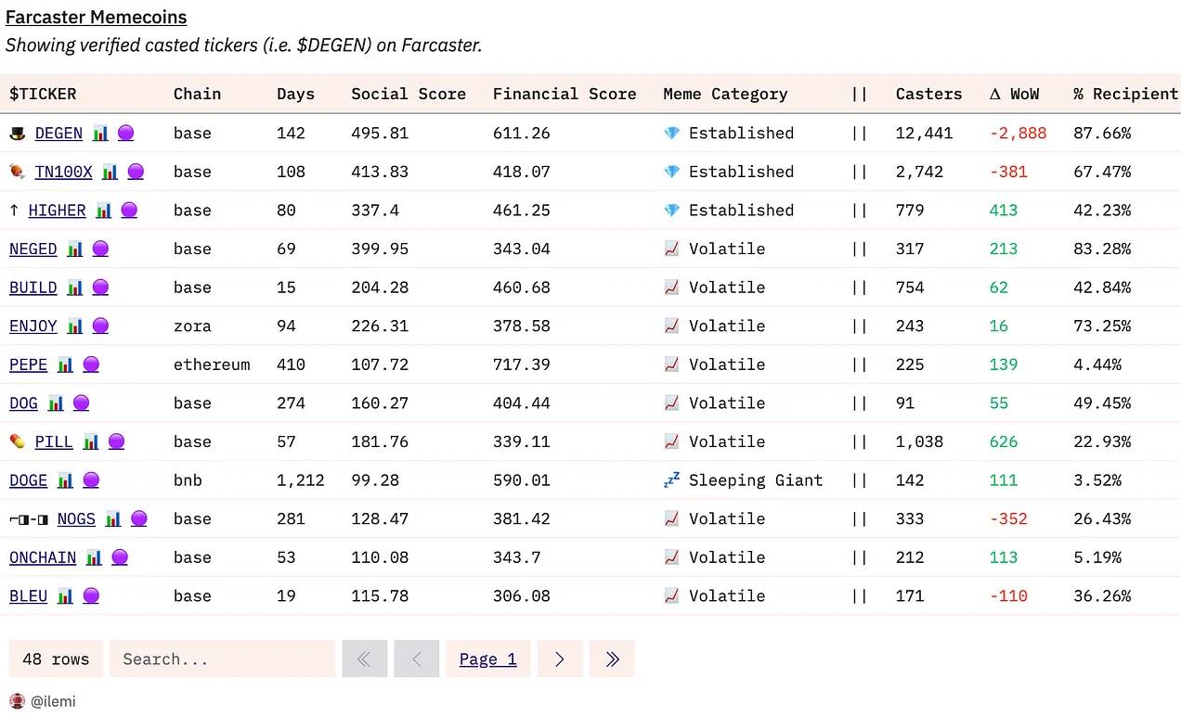Open the Page 1 selector
1181x716 pixels.
point(487,658)
